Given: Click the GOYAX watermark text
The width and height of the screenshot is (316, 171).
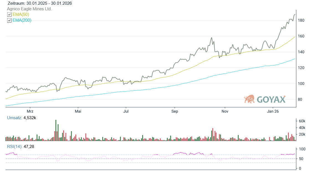Looking at the screenshot, I should click(x=271, y=99).
